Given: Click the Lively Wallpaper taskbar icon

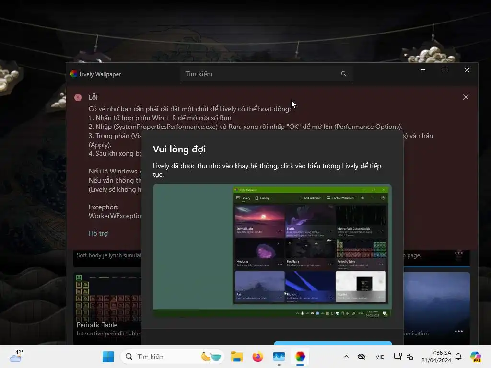Looking at the screenshot, I should [300, 356].
